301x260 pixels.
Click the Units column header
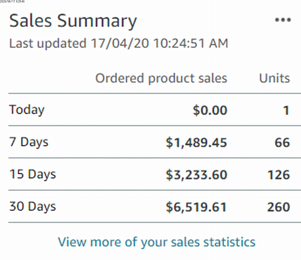tap(274, 78)
